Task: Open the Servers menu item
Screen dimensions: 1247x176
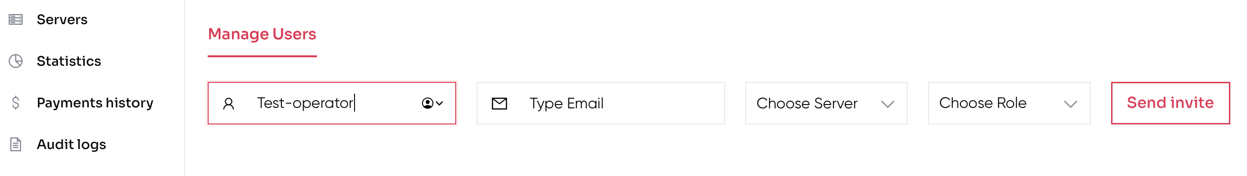Action: click(62, 19)
